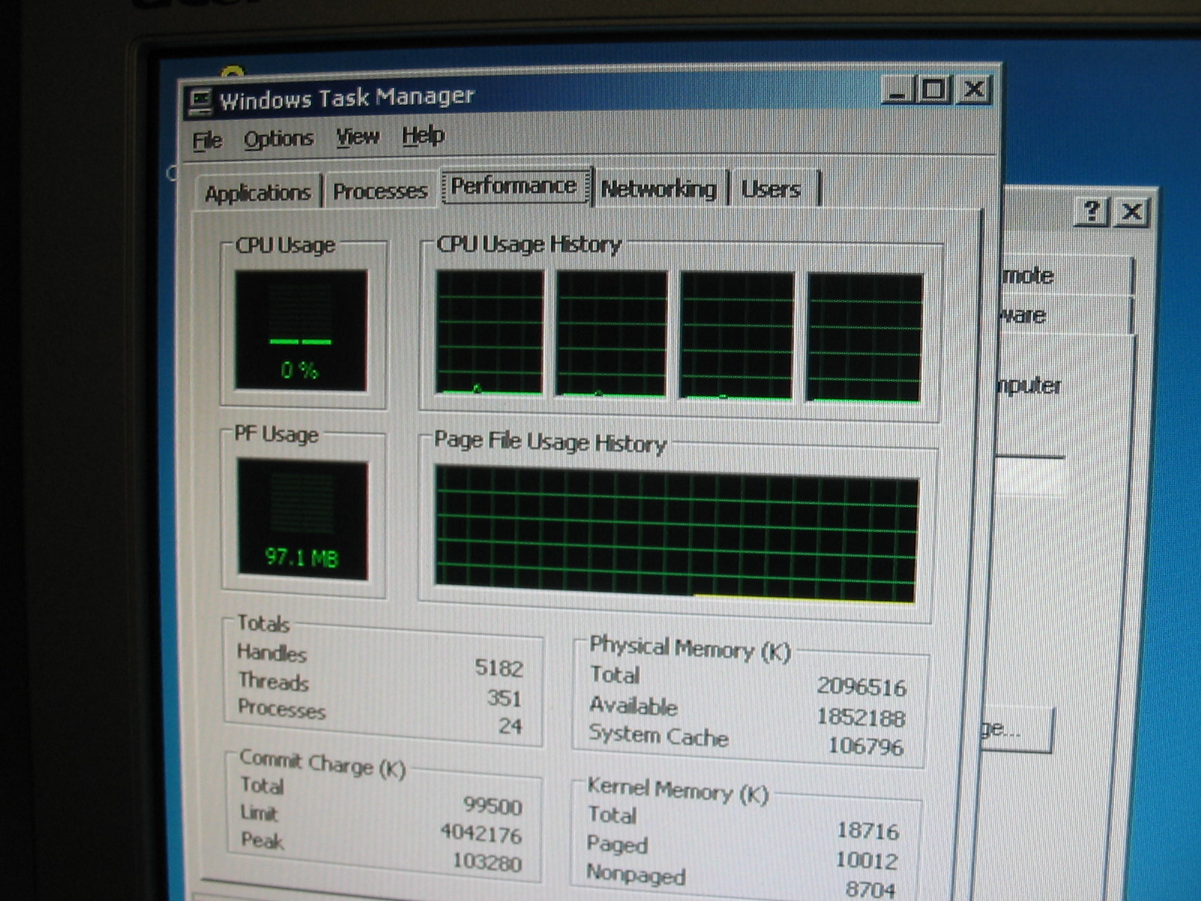The image size is (1201, 901).
Task: Select the Performance tab
Action: (514, 186)
